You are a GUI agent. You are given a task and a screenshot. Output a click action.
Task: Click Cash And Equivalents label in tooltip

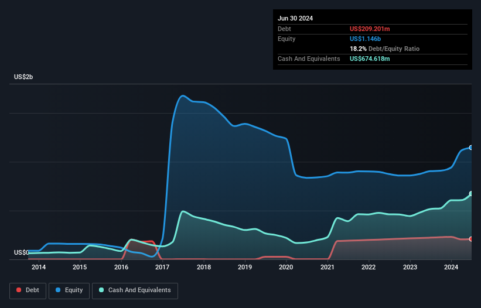click(309, 59)
